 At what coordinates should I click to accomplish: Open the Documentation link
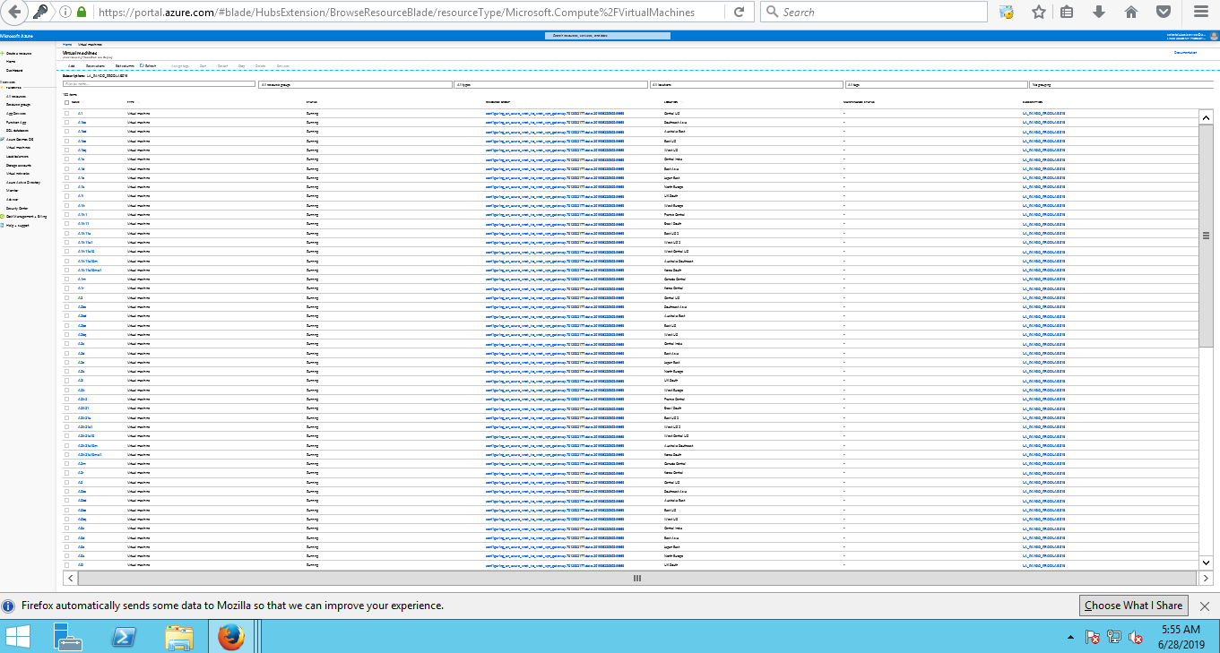click(1185, 53)
